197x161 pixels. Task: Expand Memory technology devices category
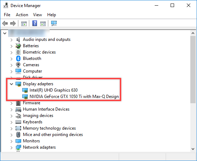(11, 129)
